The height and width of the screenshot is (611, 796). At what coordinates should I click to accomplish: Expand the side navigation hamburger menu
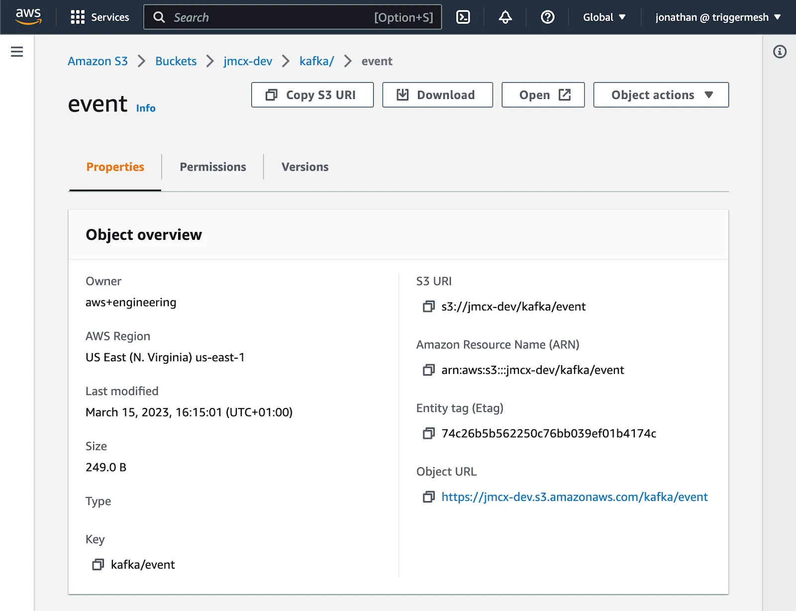tap(17, 52)
